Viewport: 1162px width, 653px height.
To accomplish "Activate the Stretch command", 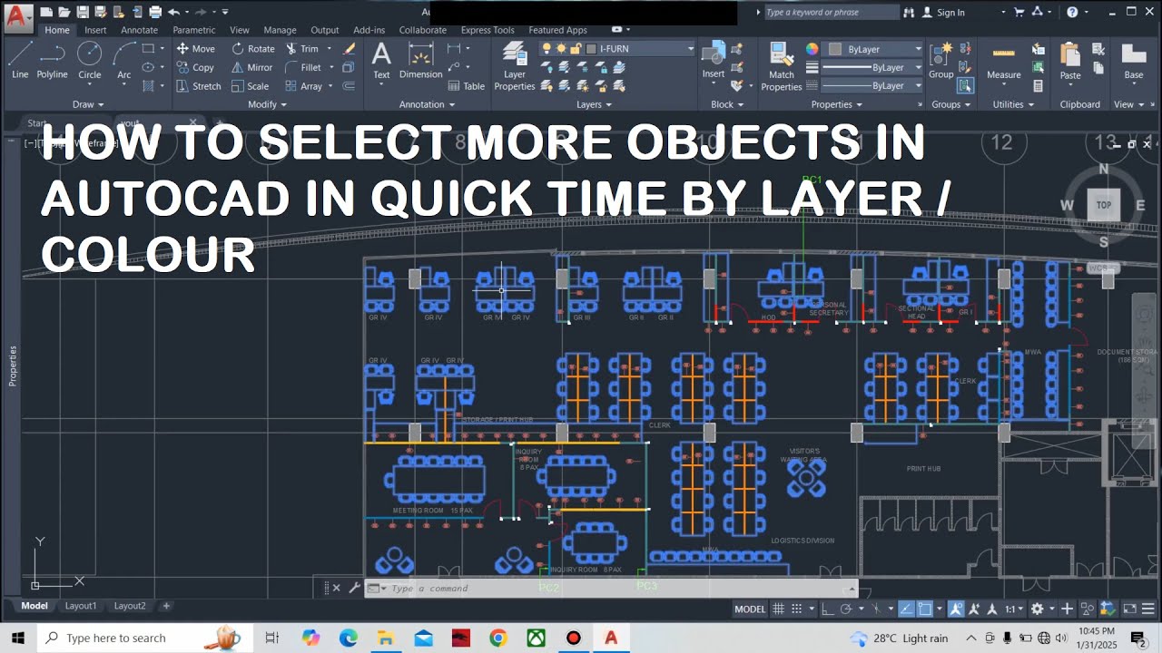I will click(x=199, y=86).
